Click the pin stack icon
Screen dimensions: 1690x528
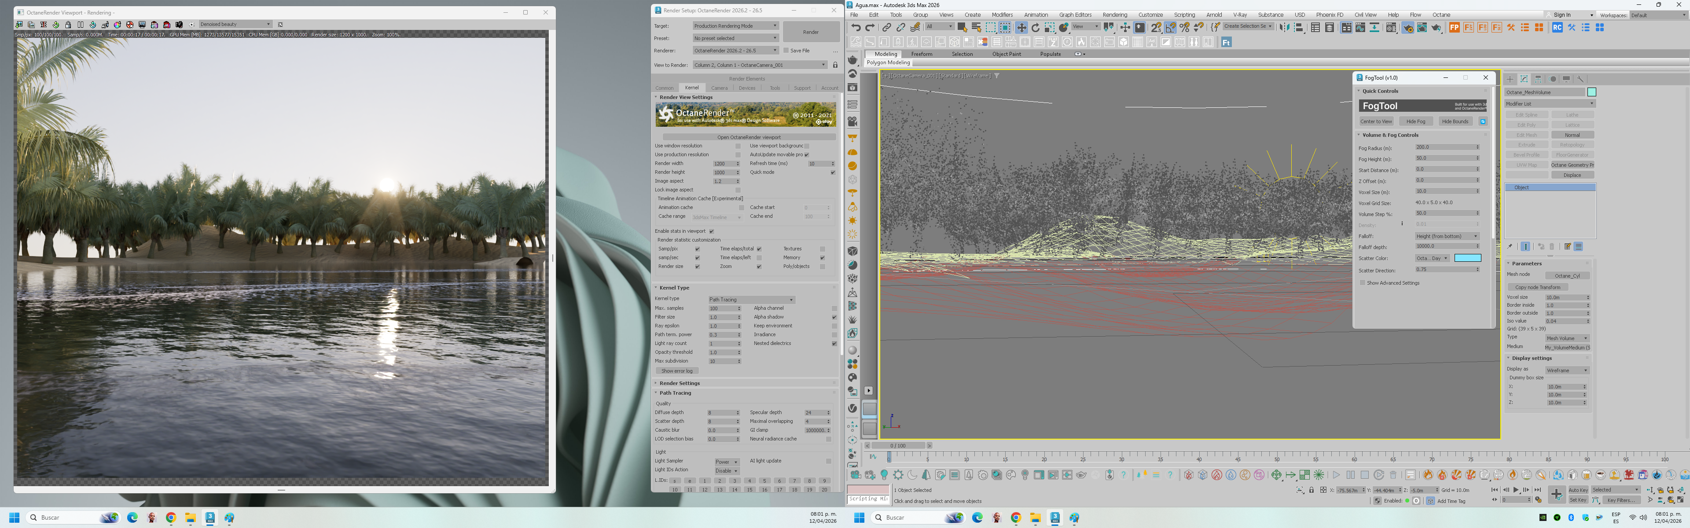(x=1510, y=246)
